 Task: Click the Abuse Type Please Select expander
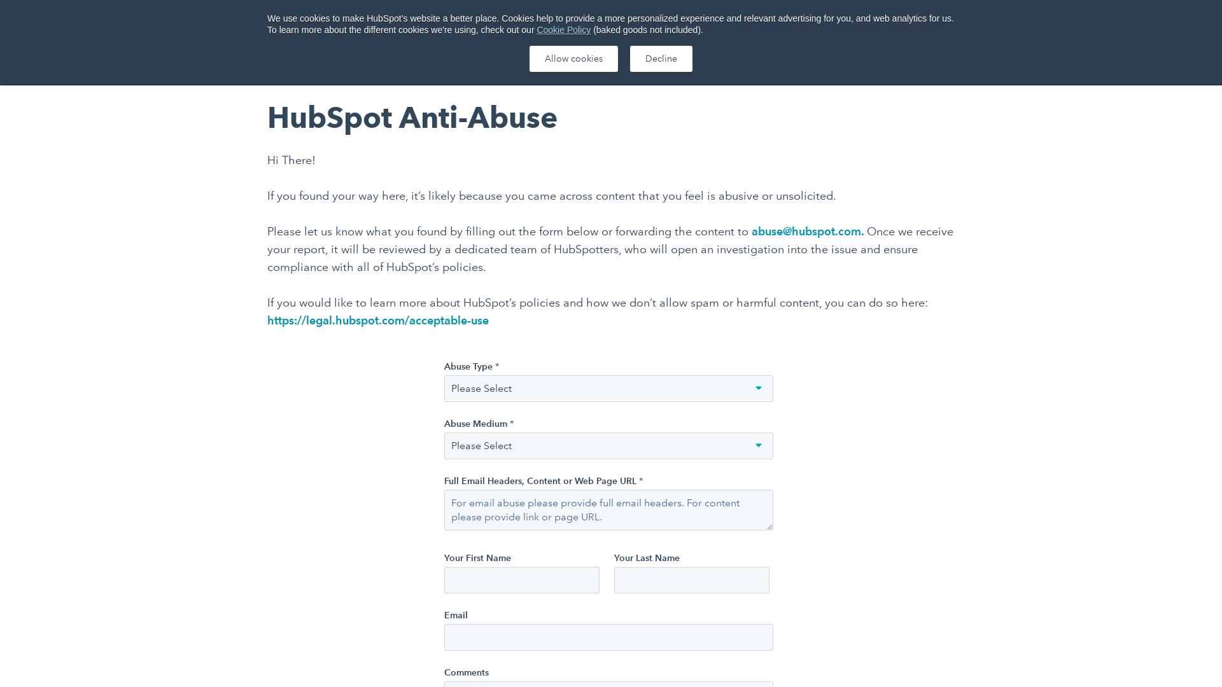[758, 389]
